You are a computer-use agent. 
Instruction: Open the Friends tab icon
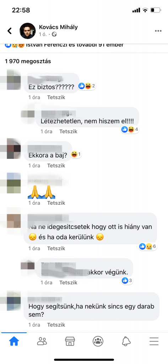click(42, 341)
